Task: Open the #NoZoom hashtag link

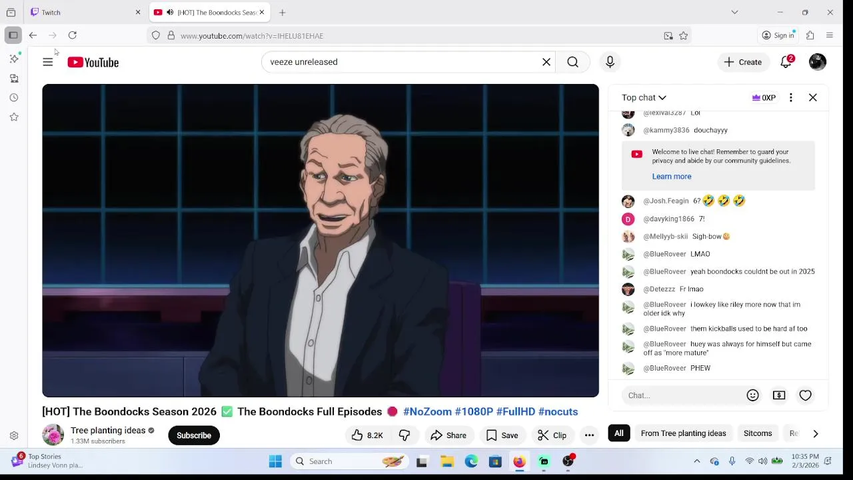Action: [x=427, y=412]
